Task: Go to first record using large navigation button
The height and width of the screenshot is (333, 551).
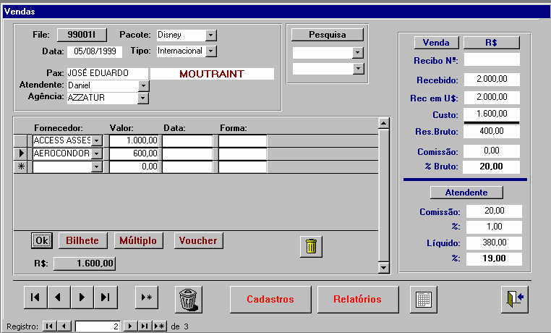Action: tap(35, 298)
